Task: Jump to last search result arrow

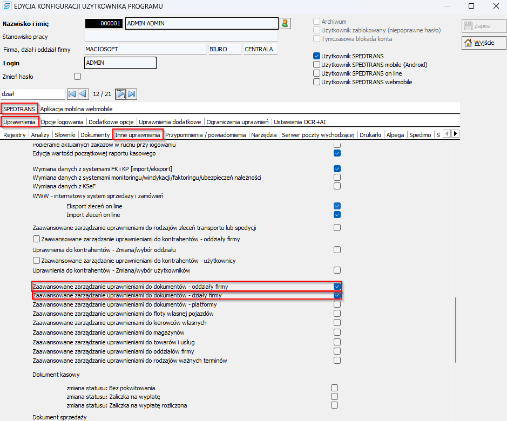Action: click(132, 94)
